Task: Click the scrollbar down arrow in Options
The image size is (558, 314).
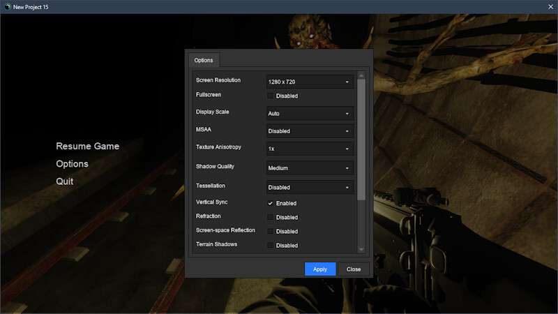Action: 361,249
